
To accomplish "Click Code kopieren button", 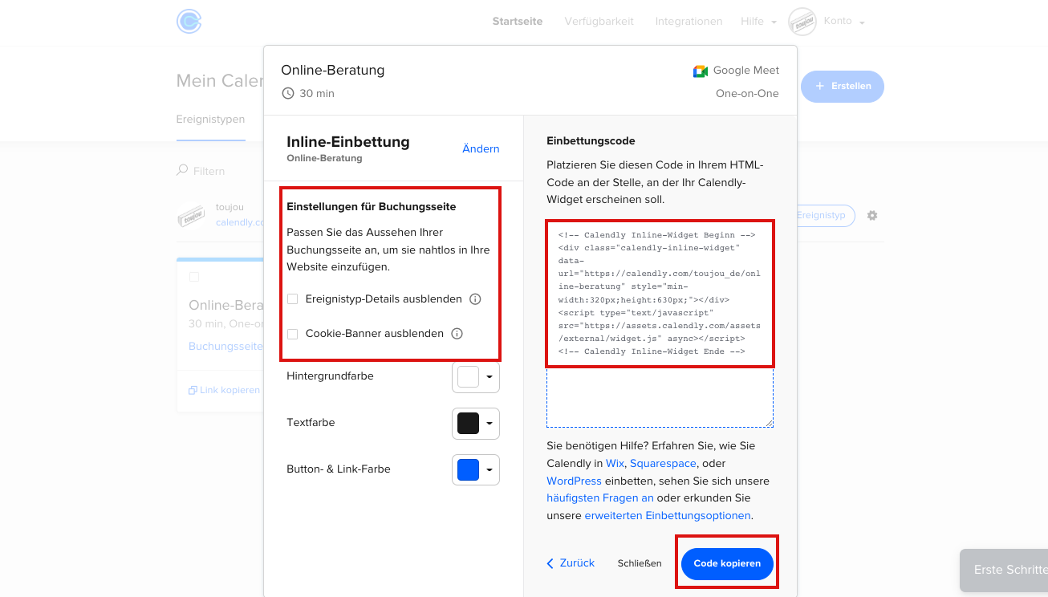I will tap(727, 564).
